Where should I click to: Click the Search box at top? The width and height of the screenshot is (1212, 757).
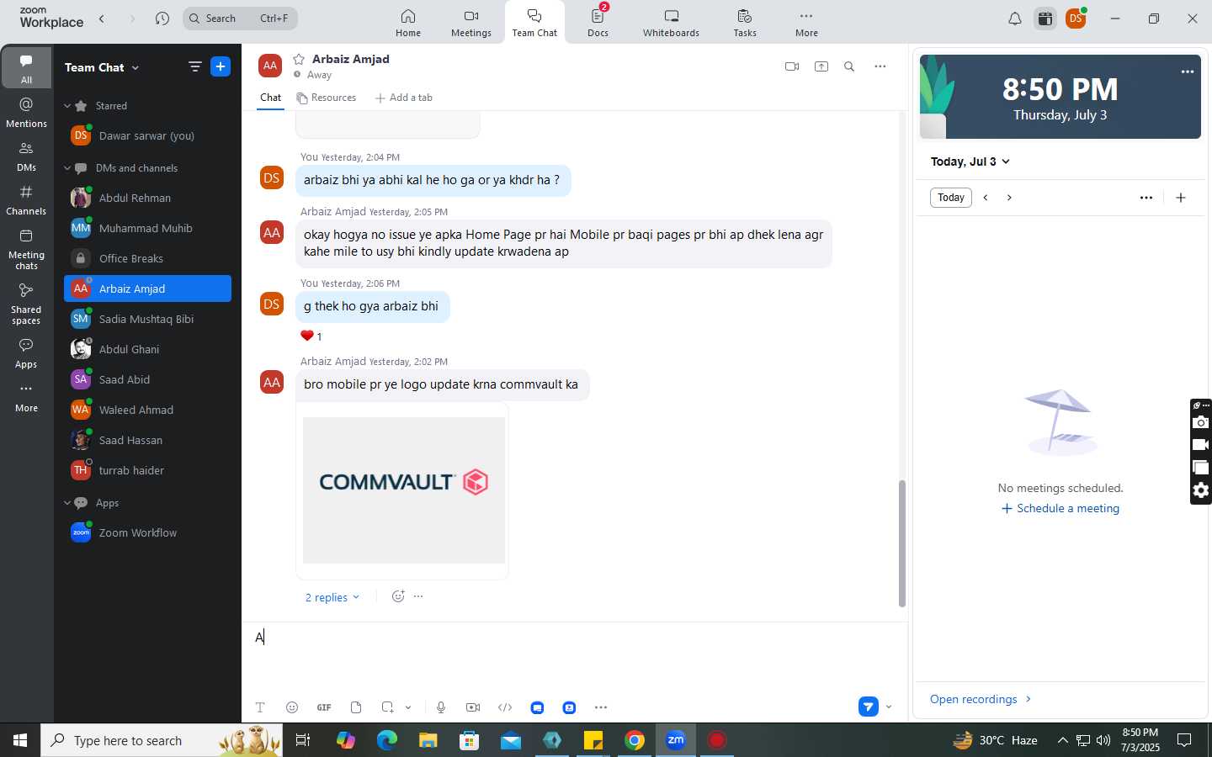point(240,19)
